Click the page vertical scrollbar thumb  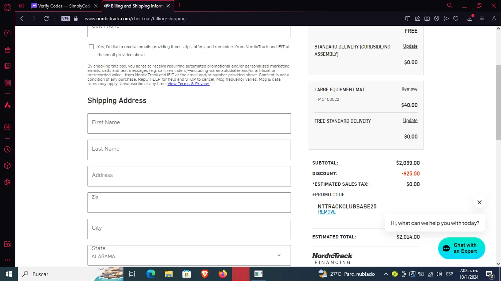(x=498, y=103)
